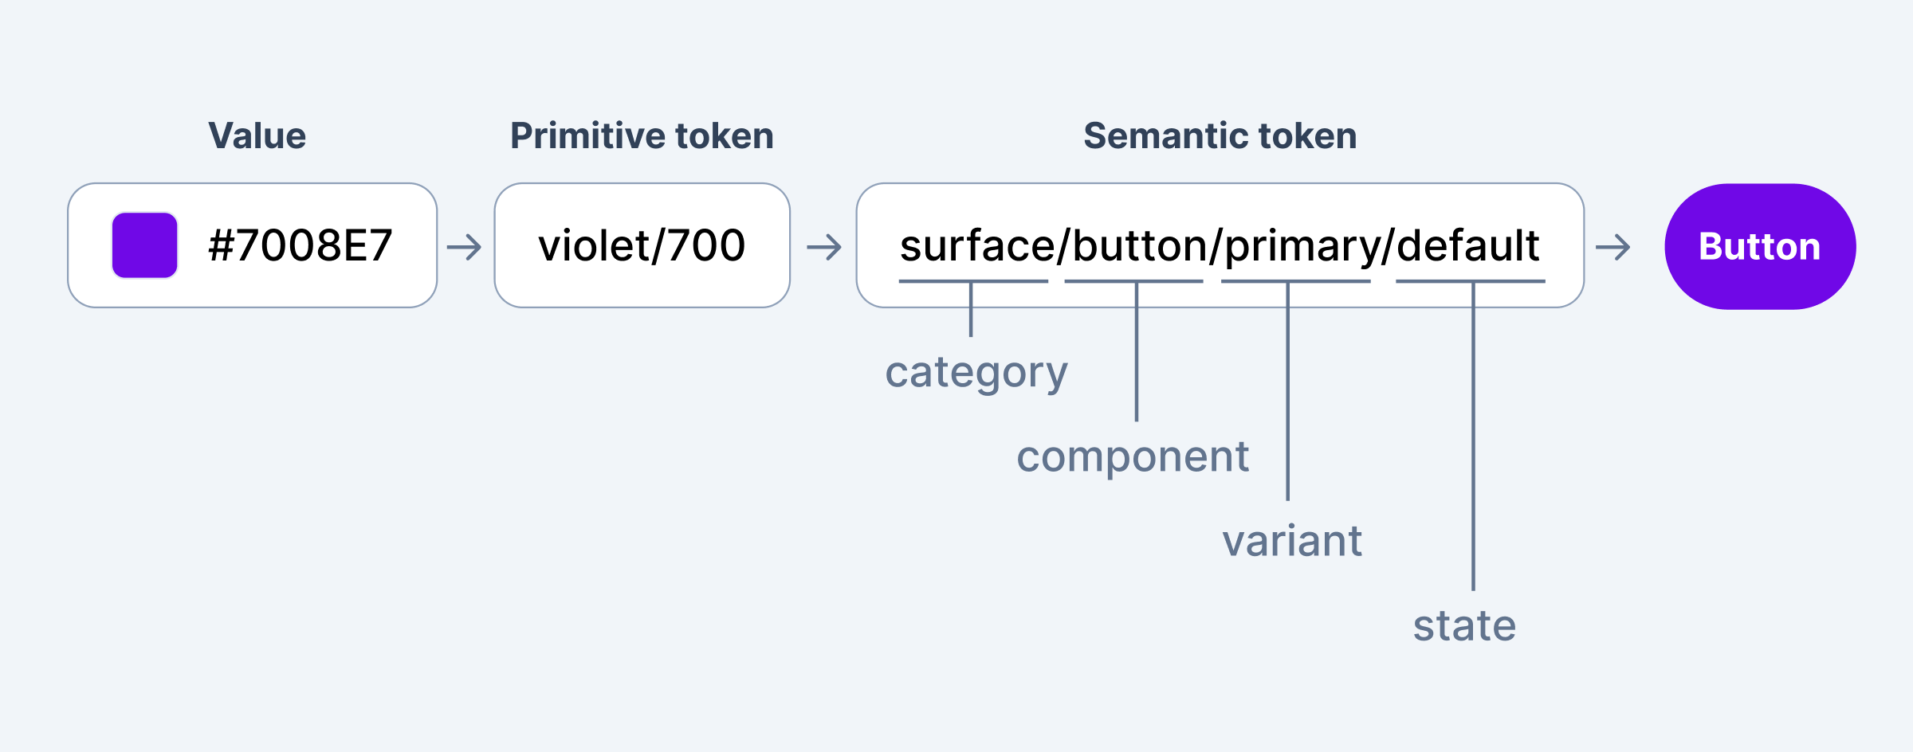Click the violet color swatch square

(144, 245)
